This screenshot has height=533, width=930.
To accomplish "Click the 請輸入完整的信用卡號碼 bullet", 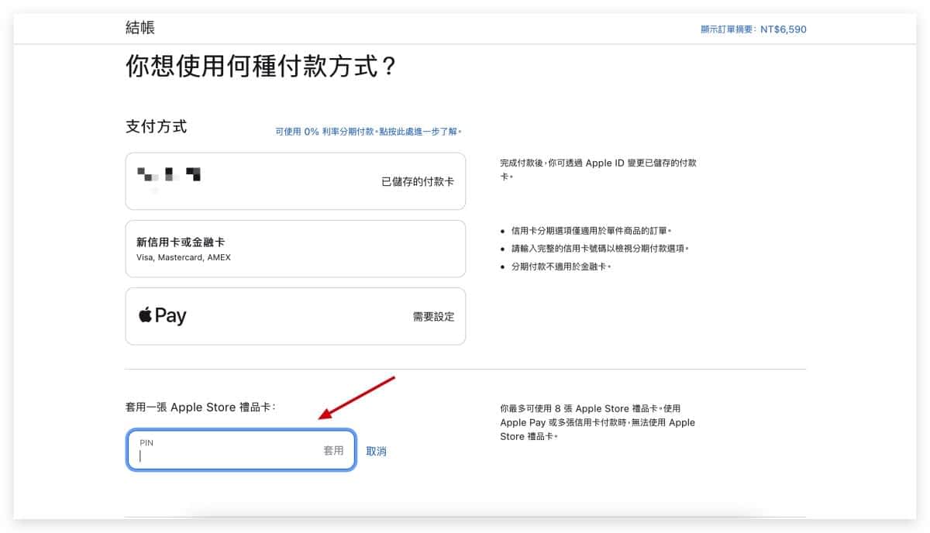I will (x=600, y=249).
